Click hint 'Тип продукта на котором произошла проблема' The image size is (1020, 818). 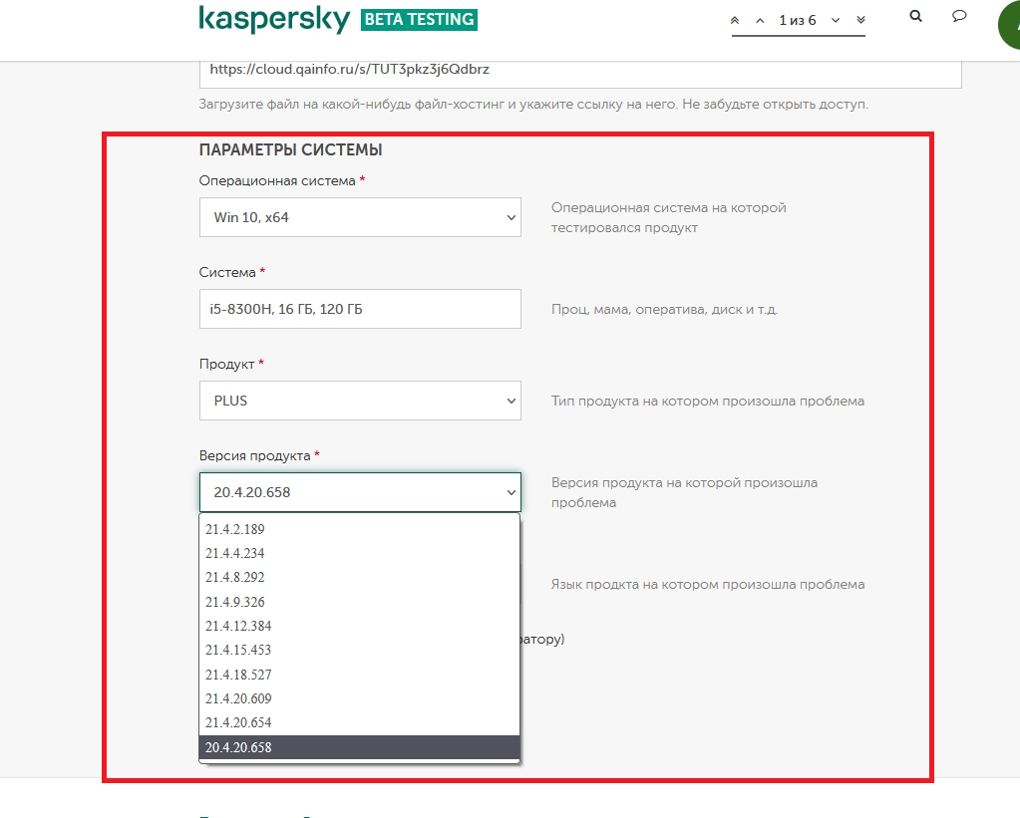(708, 402)
